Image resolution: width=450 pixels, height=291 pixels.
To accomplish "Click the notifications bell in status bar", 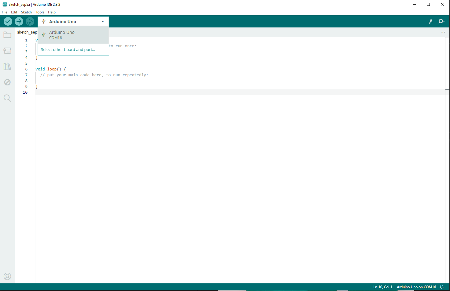I will point(442,287).
